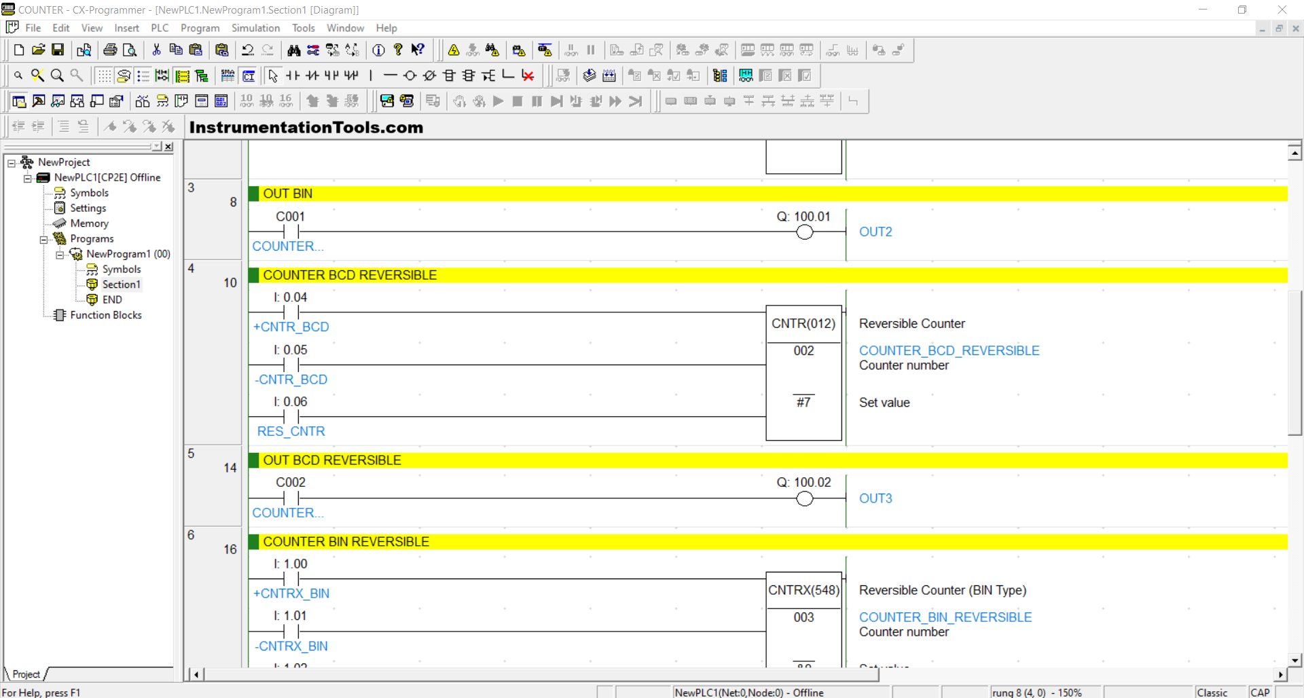Click the vertical scrollbar down arrow
The image size is (1304, 698).
tap(1295, 660)
